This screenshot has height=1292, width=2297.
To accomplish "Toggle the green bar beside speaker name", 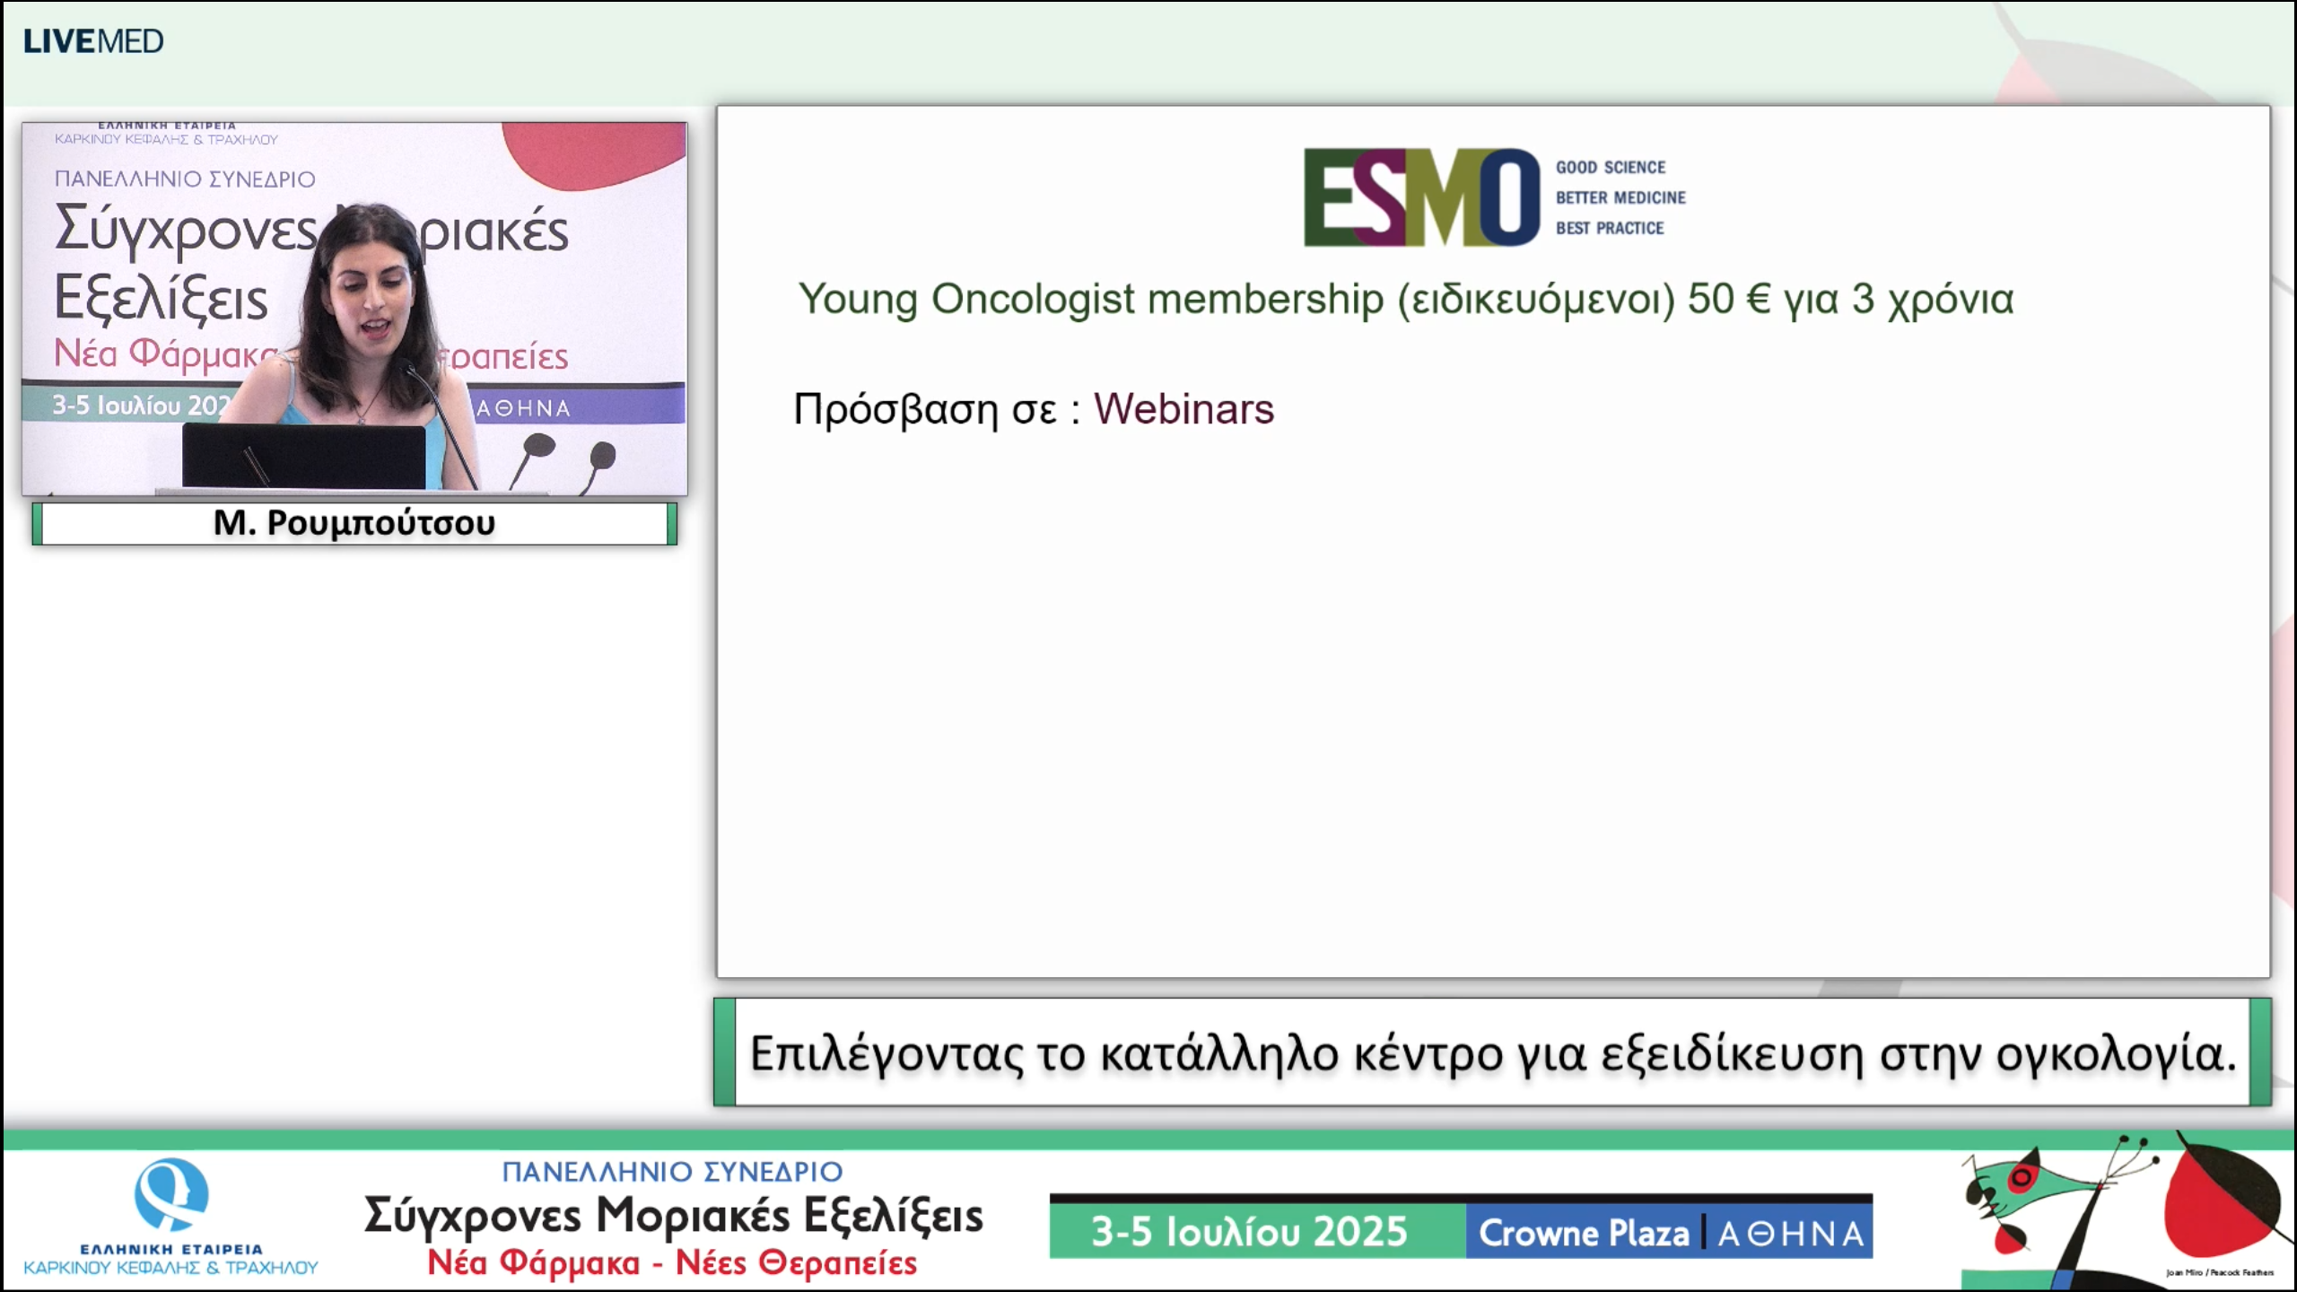I will point(36,523).
